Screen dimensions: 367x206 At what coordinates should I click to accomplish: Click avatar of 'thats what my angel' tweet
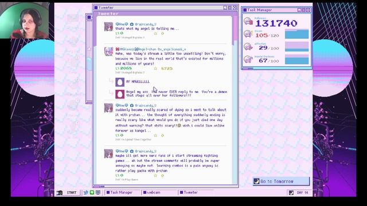pyautogui.click(x=108, y=27)
